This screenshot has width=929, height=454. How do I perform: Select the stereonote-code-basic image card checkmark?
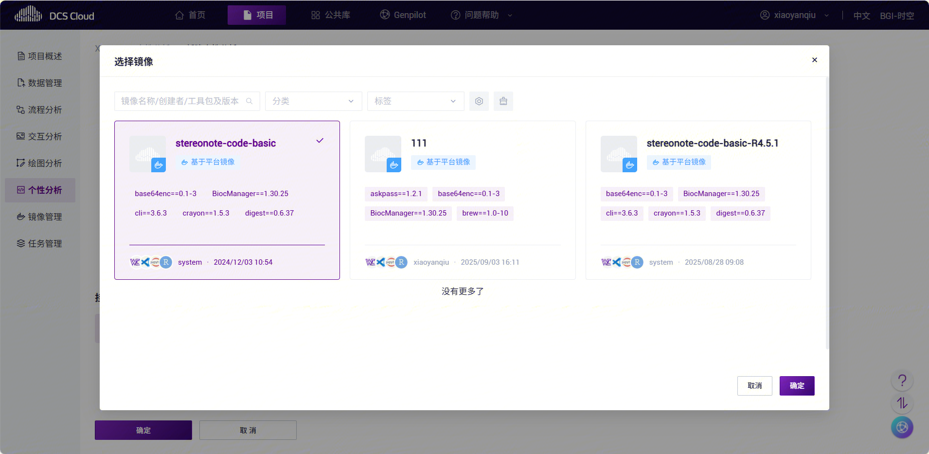pyautogui.click(x=320, y=141)
